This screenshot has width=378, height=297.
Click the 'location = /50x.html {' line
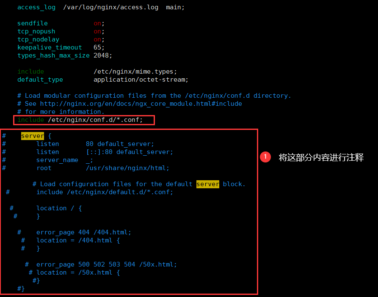pos(78,272)
